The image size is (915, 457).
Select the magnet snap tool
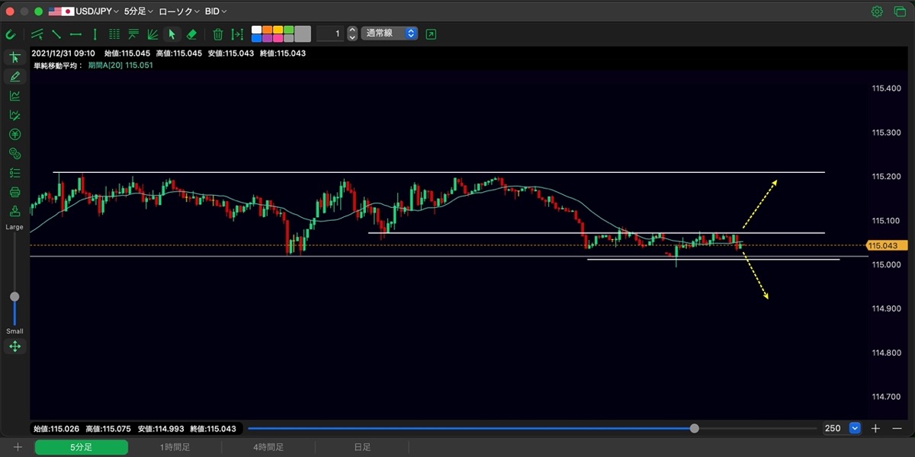[x=11, y=34]
